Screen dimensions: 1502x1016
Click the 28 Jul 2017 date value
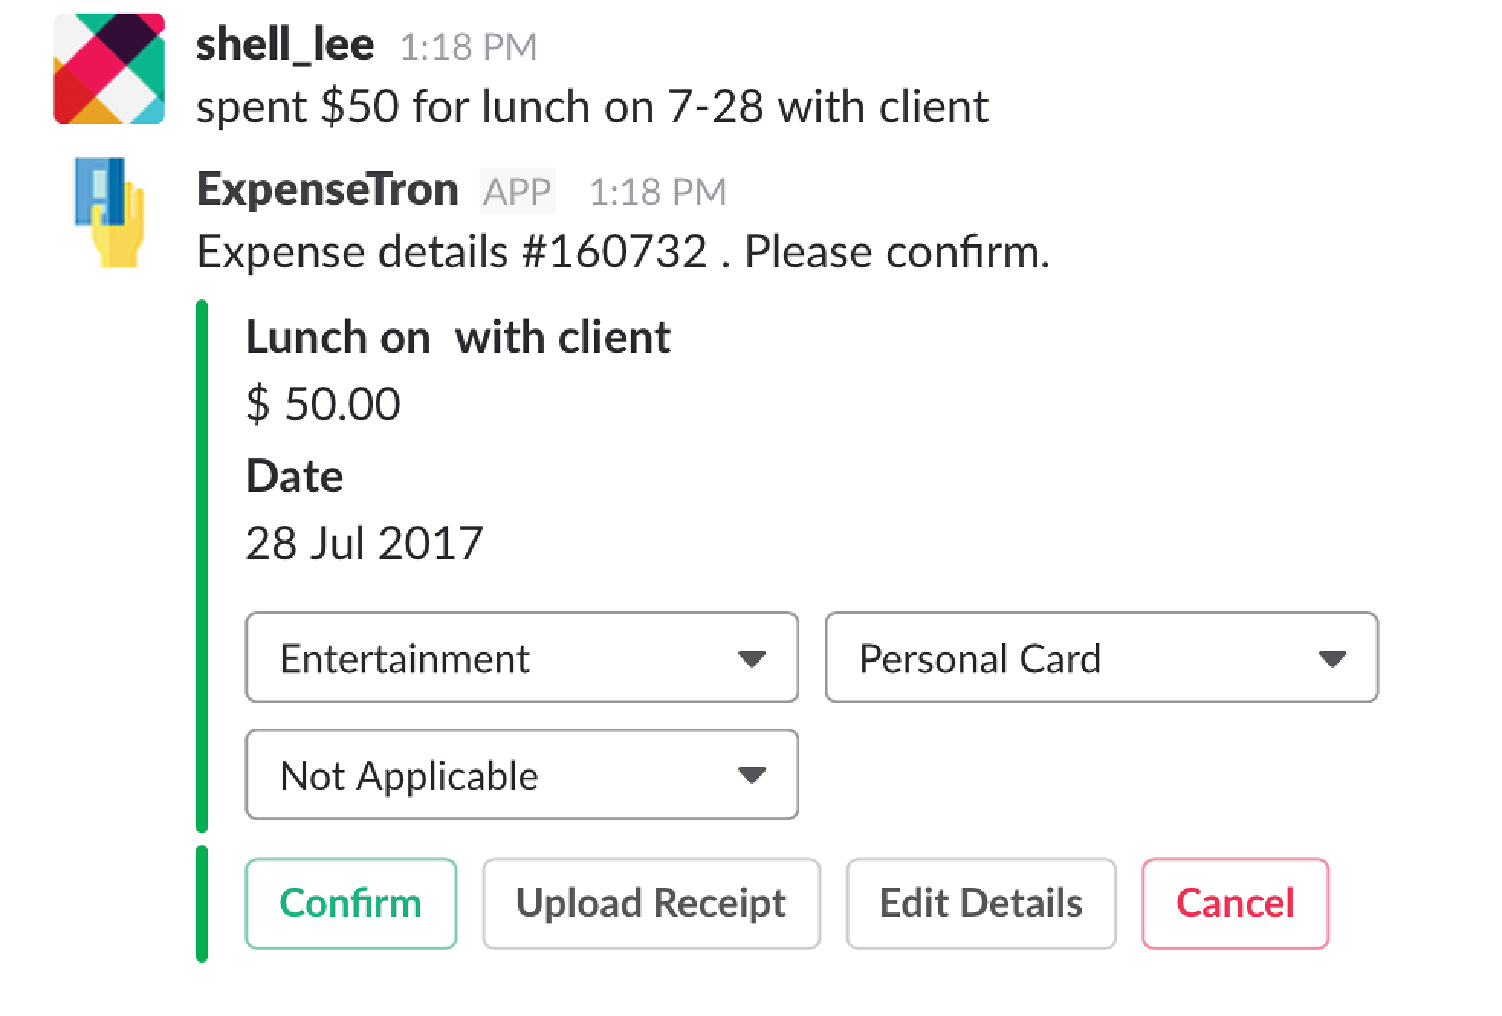(x=364, y=543)
